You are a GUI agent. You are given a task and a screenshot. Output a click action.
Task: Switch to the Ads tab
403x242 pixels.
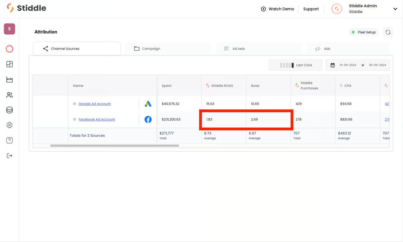click(x=348, y=49)
